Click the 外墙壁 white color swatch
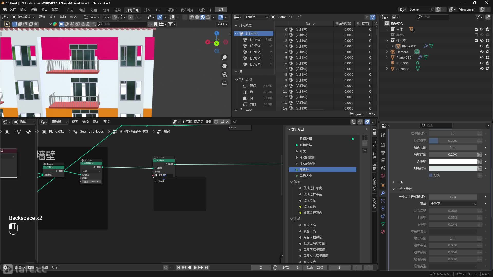493x277 pixels. coord(453,162)
